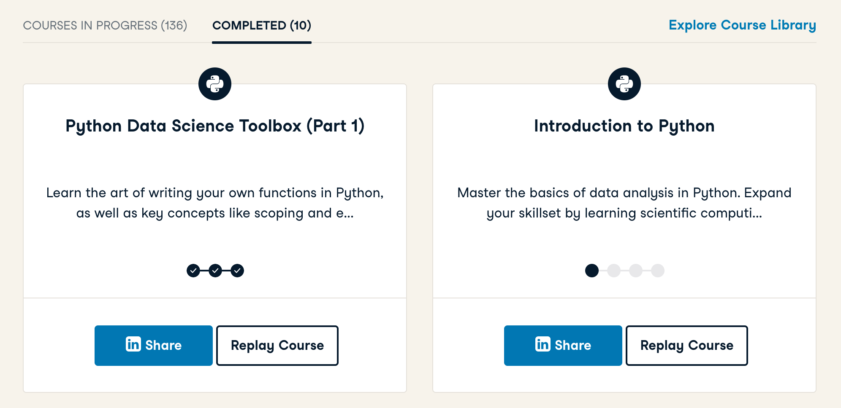Open Python Data Science Toolbox (Part 1) title
This screenshot has height=408, width=841.
(215, 126)
